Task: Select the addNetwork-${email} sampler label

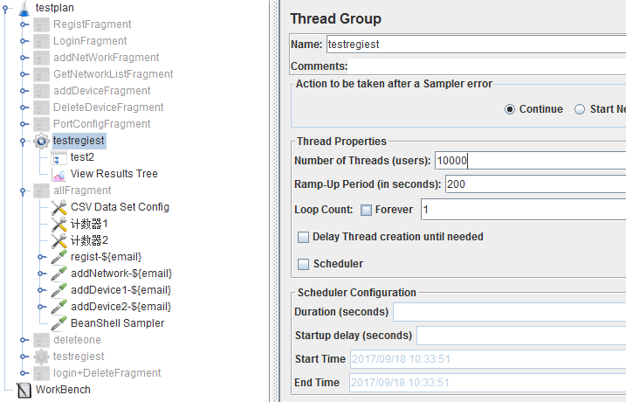Action: 121,274
